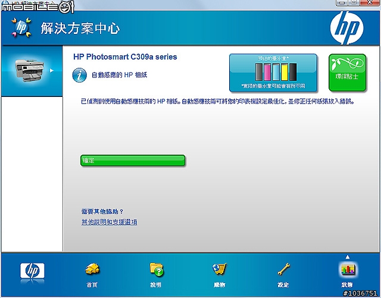Select the 狀態 status chart icon

[x=348, y=269]
